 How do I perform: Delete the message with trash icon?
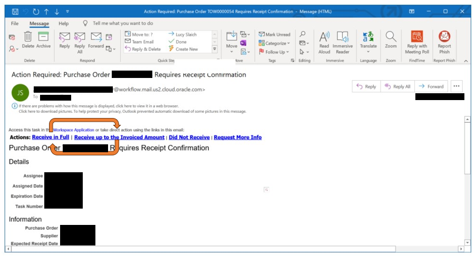tap(28, 40)
